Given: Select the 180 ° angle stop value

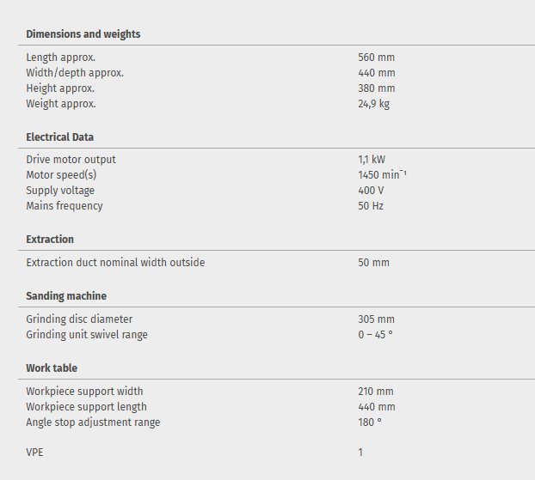Looking at the screenshot, I should pyautogui.click(x=370, y=422).
